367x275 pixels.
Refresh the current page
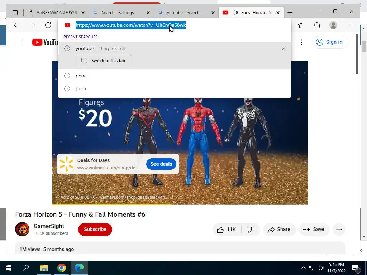click(48, 25)
